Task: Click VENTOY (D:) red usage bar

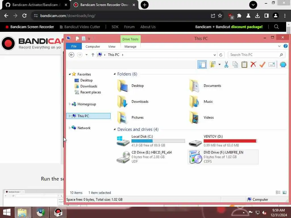Action: click(230, 141)
